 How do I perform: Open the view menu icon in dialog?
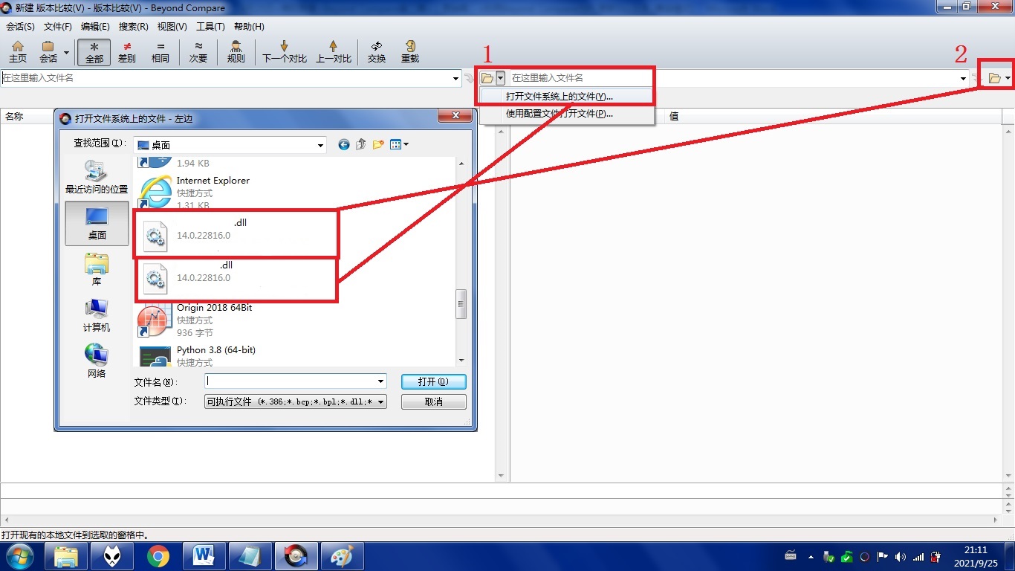tap(400, 145)
